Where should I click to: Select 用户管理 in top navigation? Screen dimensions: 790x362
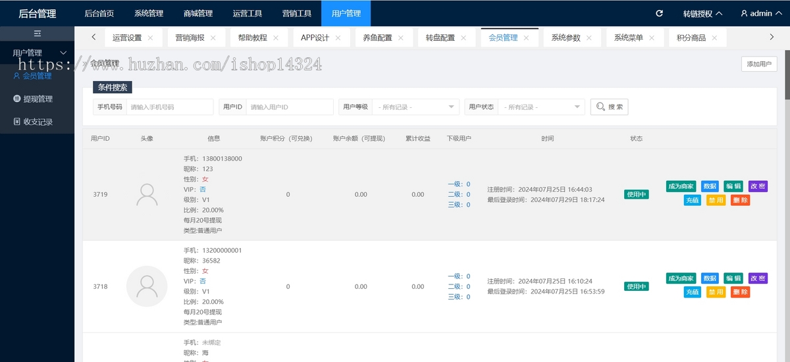pyautogui.click(x=346, y=13)
